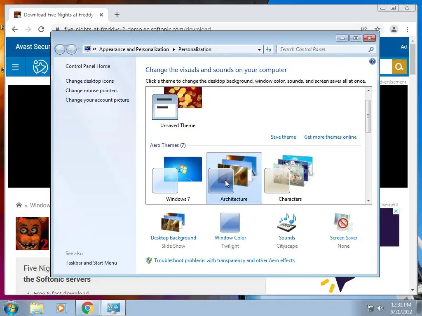Open Taskbar and Start Menu link
The height and width of the screenshot is (316, 422).
[x=91, y=263]
